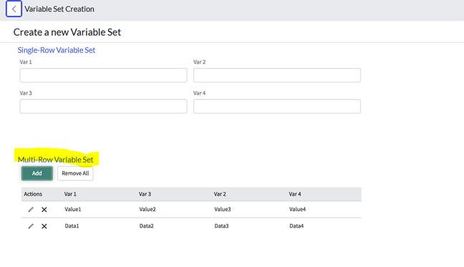Click the Var 3 table column header
This screenshot has width=464, height=267.
[145, 194]
